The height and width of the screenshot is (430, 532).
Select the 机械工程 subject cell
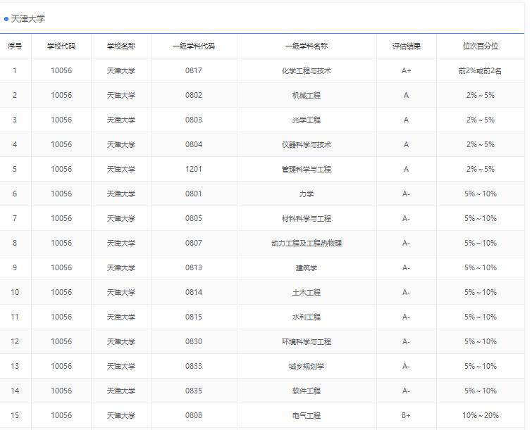307,95
